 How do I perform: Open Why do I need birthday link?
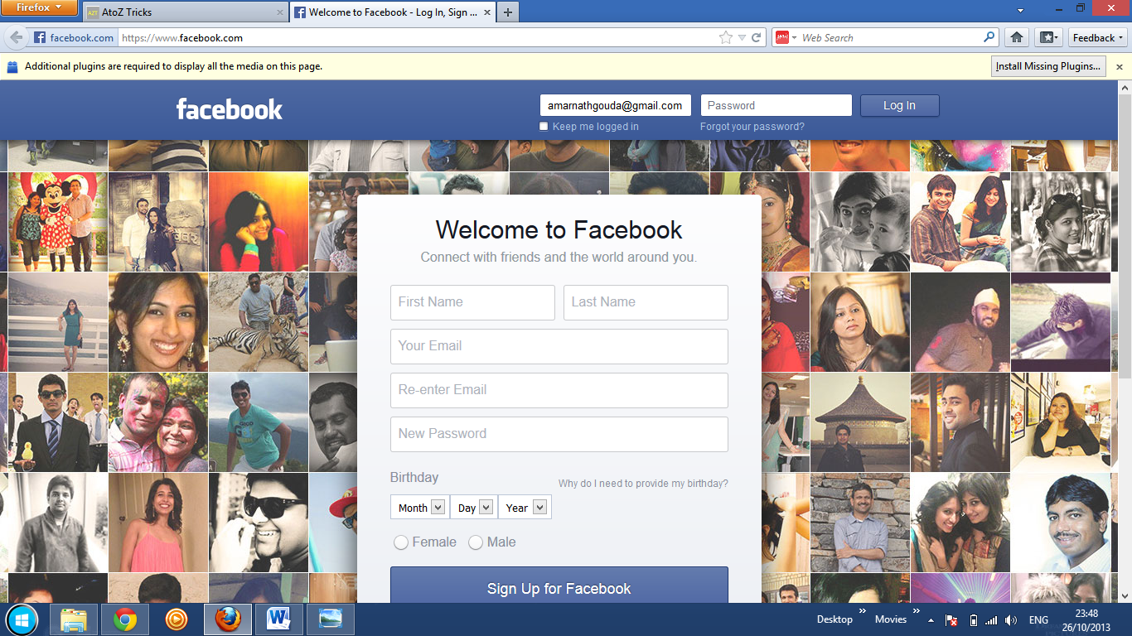click(x=643, y=484)
